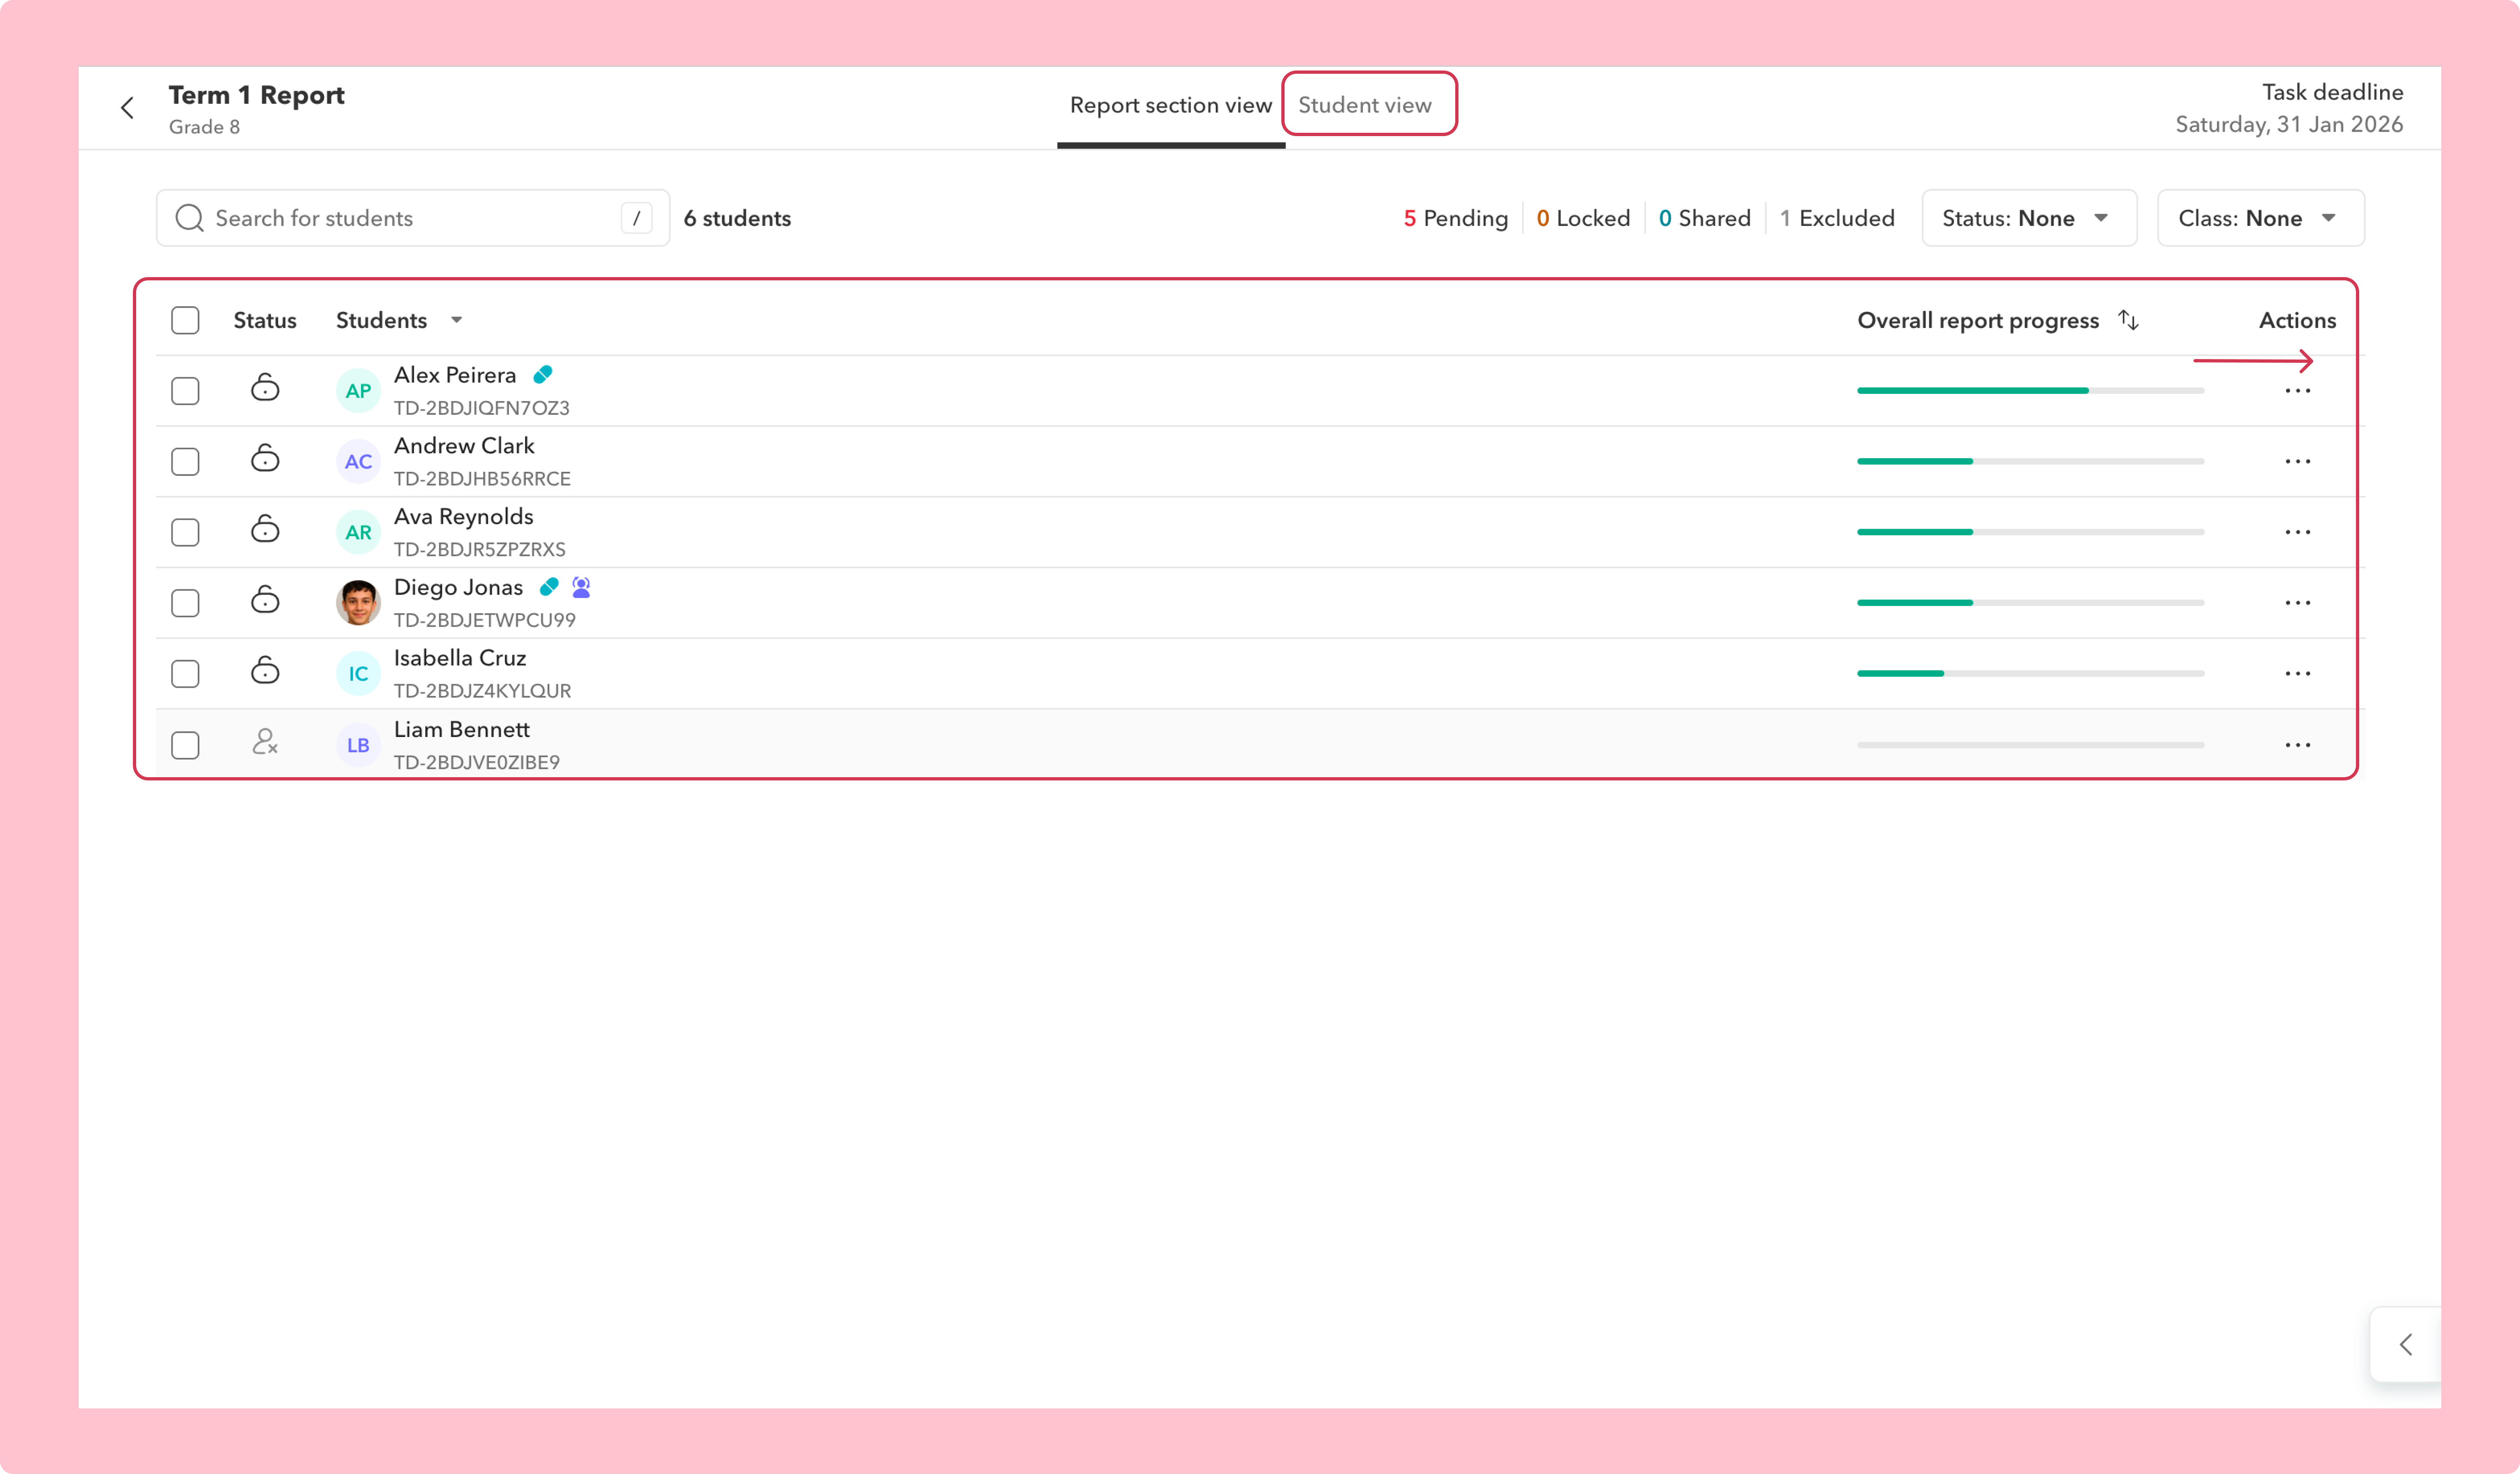Click student ID TD-2BDJETWPCU99
The height and width of the screenshot is (1474, 2520).
click(485, 621)
